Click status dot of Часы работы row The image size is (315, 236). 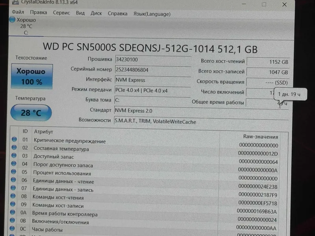tap(12, 228)
